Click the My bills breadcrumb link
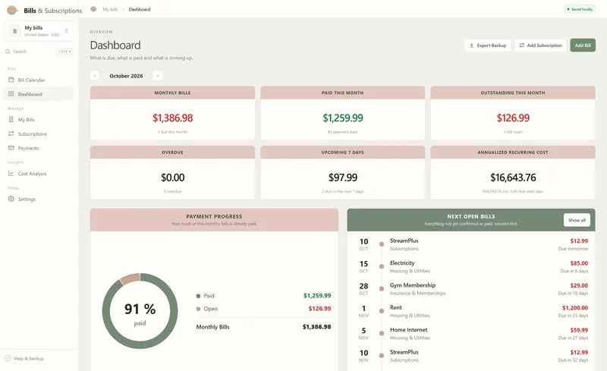 tap(110, 9)
